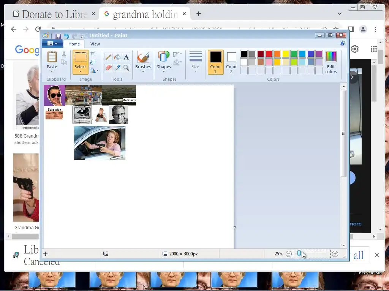The image size is (389, 291).
Task: Click the Save icon in Paint title bar
Action: [58, 36]
